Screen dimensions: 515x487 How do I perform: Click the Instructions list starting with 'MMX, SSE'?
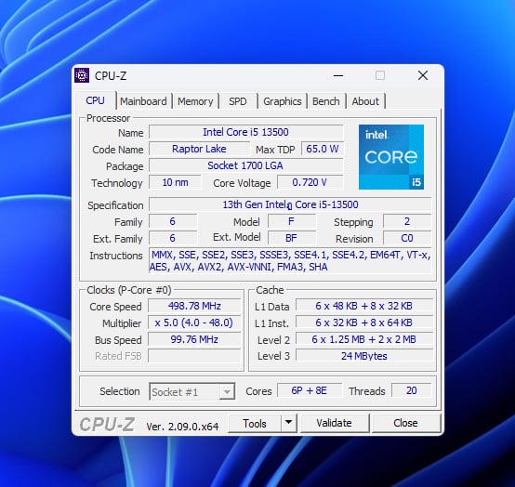coord(290,261)
